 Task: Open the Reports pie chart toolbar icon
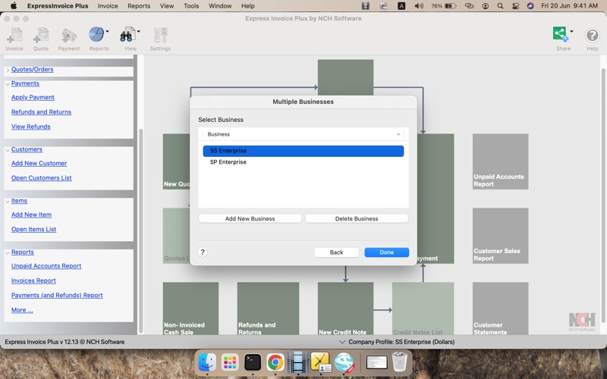pos(96,35)
